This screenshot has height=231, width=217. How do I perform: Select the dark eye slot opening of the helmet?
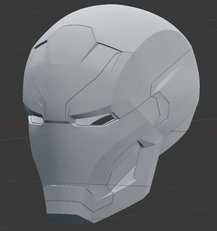103,121
